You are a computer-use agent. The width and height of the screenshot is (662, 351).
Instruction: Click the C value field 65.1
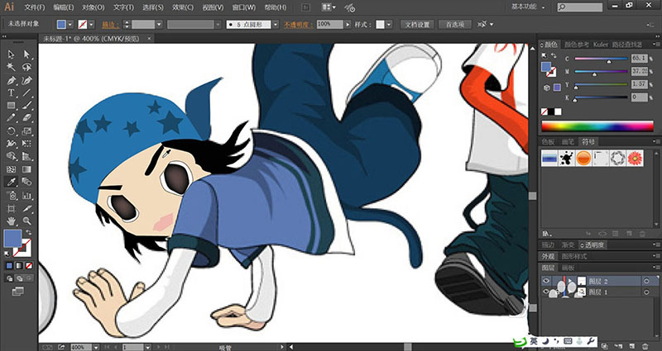639,58
